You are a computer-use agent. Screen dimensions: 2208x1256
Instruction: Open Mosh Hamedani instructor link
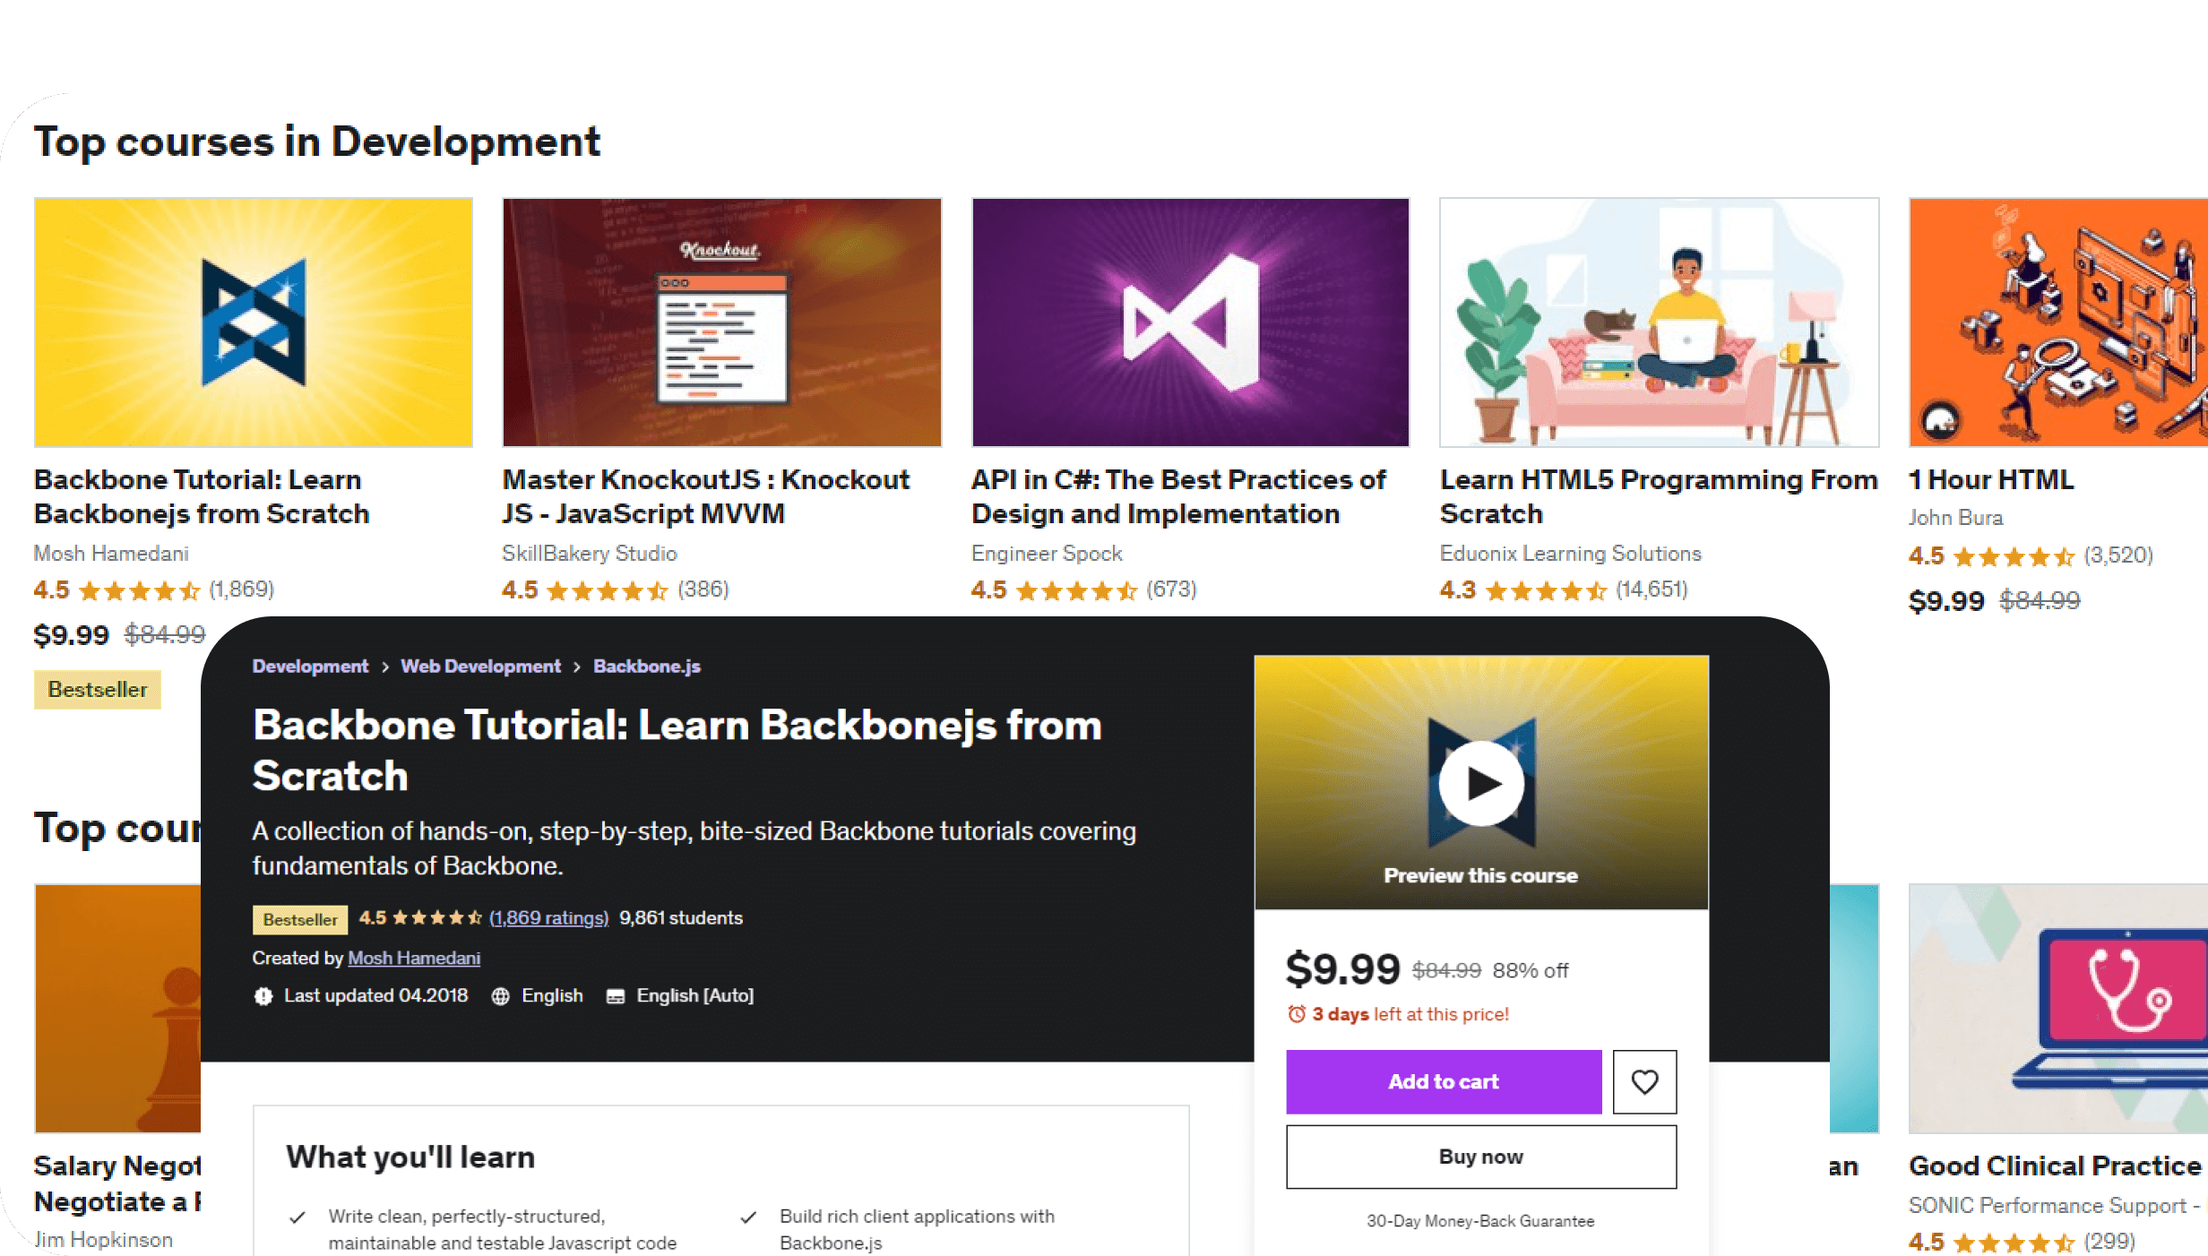414,958
